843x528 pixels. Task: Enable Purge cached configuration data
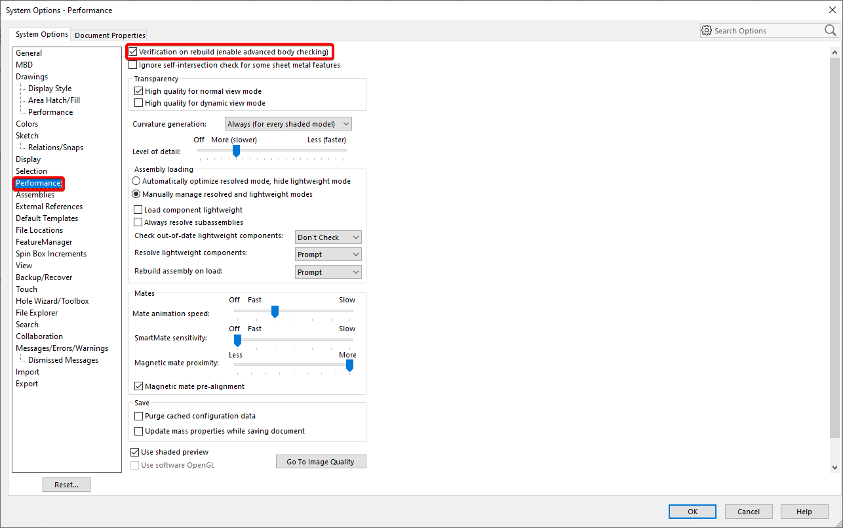pyautogui.click(x=138, y=416)
